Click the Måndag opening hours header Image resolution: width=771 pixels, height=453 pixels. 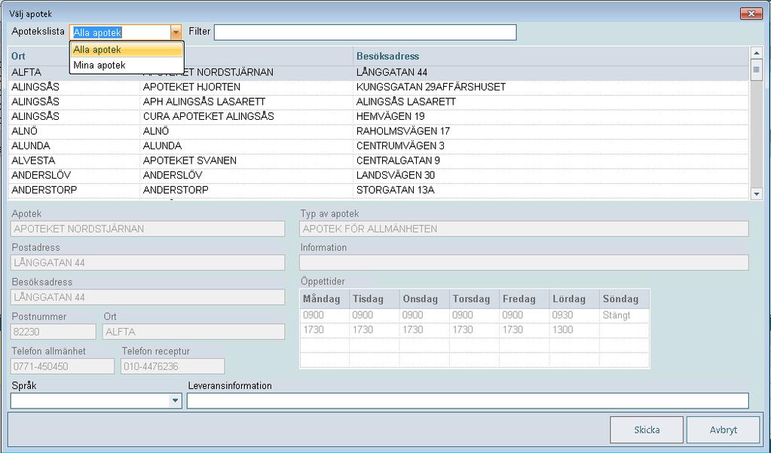pyautogui.click(x=325, y=299)
